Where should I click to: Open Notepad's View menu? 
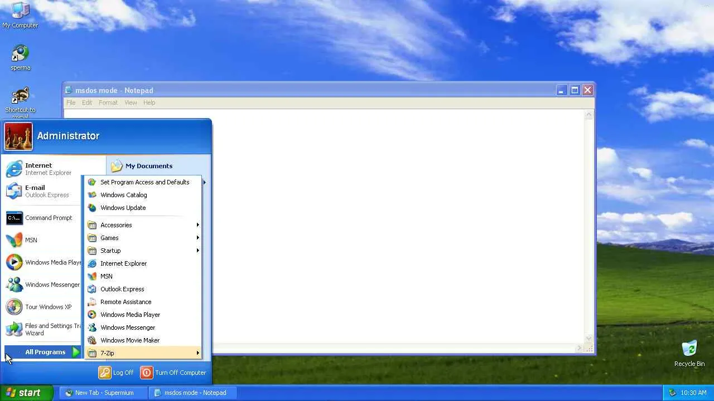[131, 102]
